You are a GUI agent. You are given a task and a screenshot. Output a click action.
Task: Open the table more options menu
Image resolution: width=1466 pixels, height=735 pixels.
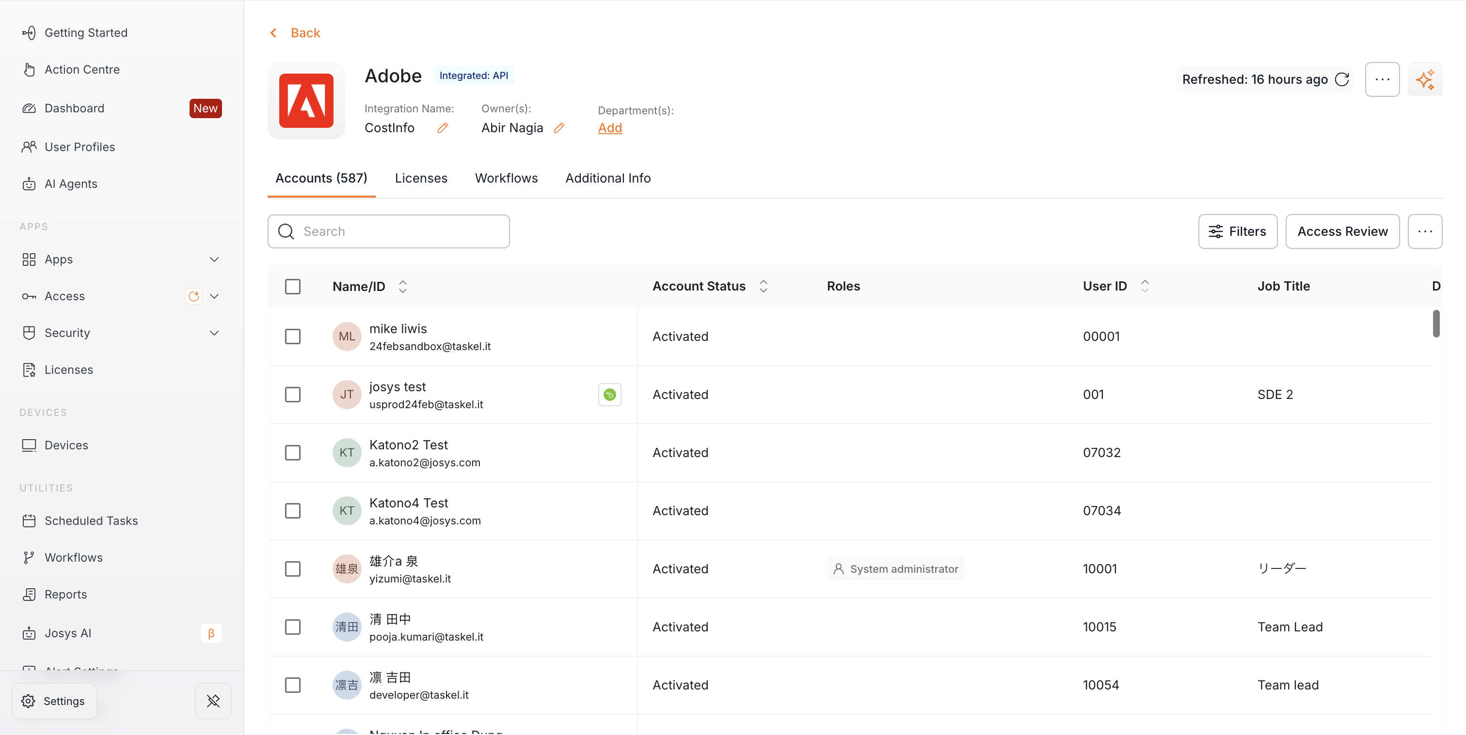click(x=1425, y=231)
